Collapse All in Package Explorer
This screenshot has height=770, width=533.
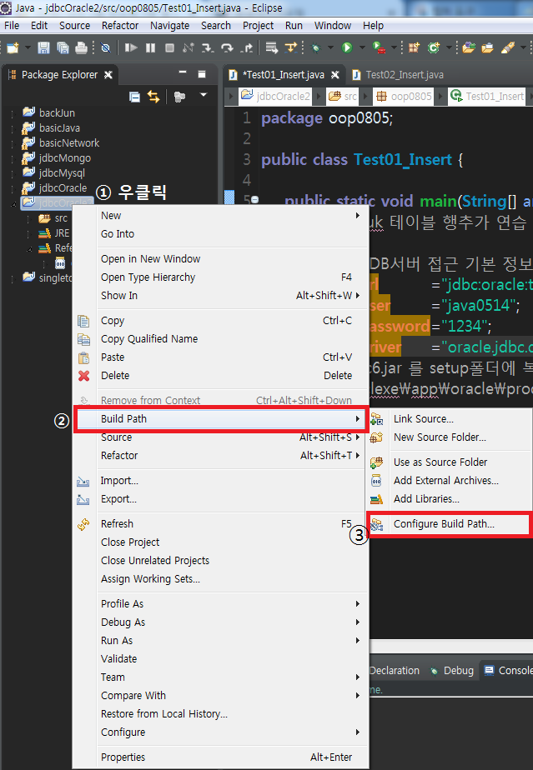pos(134,97)
